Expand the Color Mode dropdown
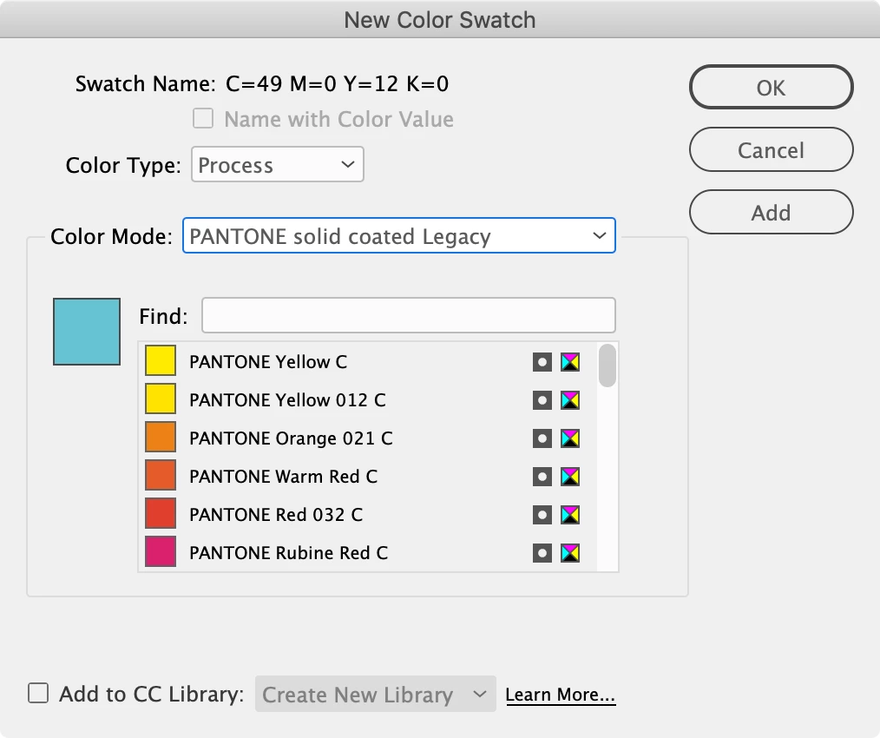 pyautogui.click(x=398, y=236)
